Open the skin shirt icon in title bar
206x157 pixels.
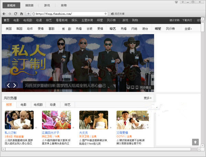coord(176,2)
